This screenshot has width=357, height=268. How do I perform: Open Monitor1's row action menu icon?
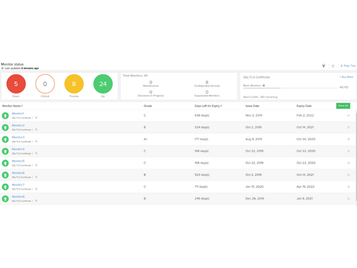(348, 116)
